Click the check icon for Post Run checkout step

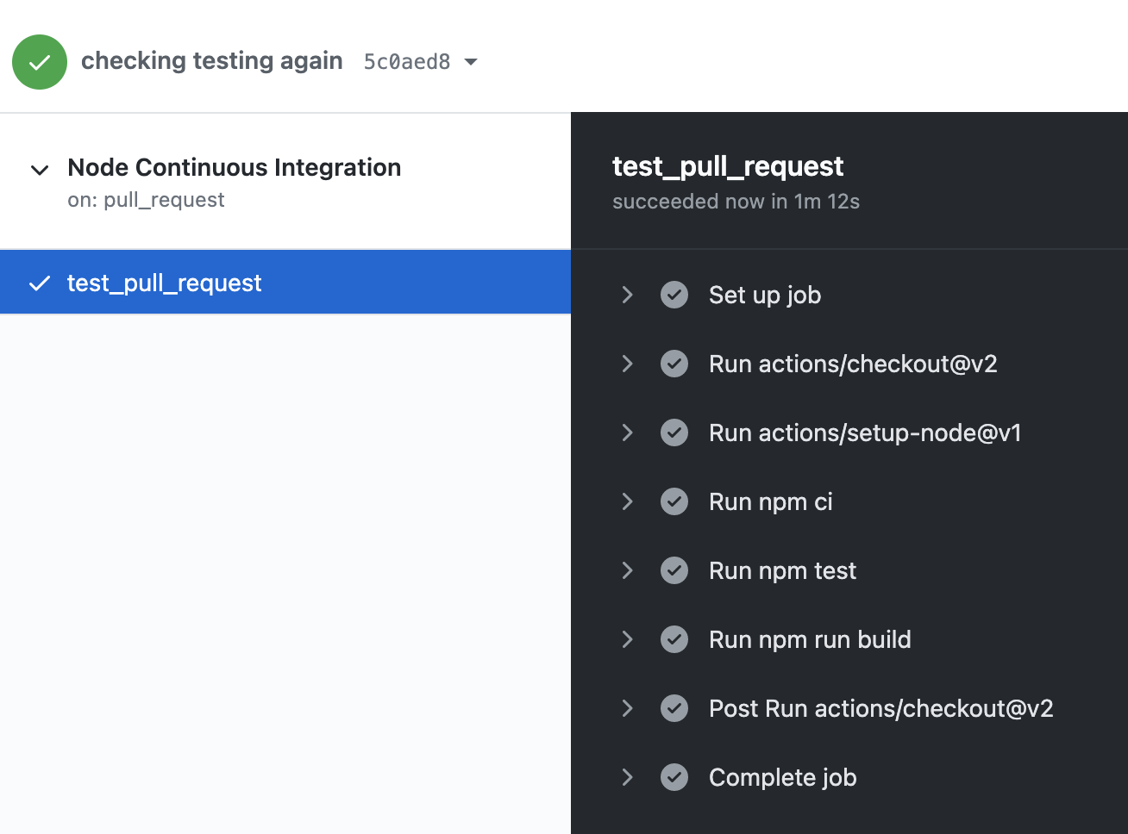coord(674,708)
